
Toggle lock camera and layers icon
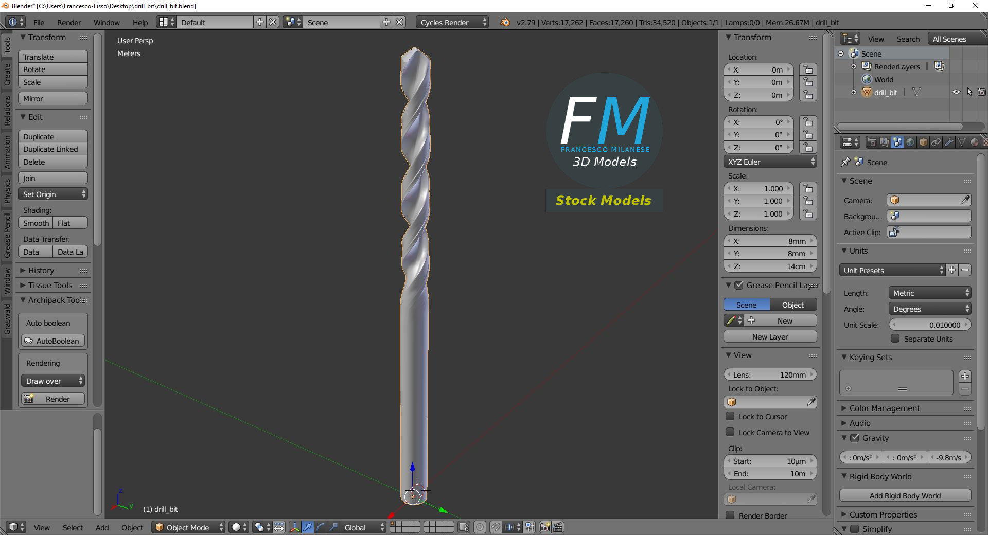[x=464, y=527]
